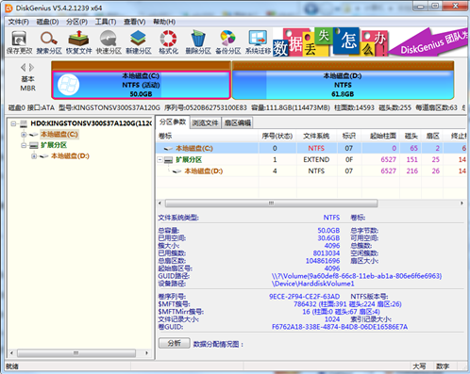Open the 帮助(H) menu
The image size is (470, 374).
click(164, 22)
